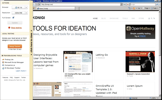Open the Resolution dropdown showing 1024x768
The height and width of the screenshot is (100, 162).
[20, 13]
